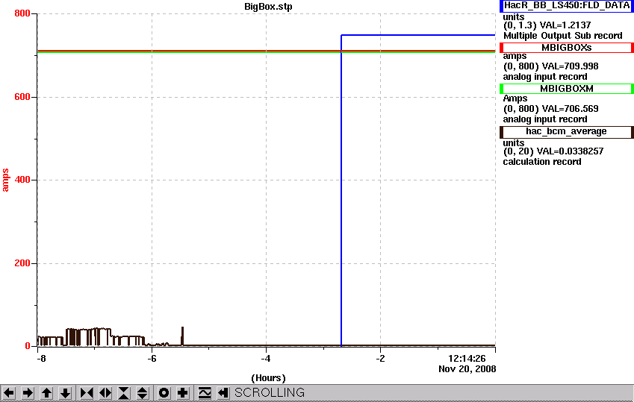Click the plus crosshair toolbar button
This screenshot has height=402, width=634.
183,393
